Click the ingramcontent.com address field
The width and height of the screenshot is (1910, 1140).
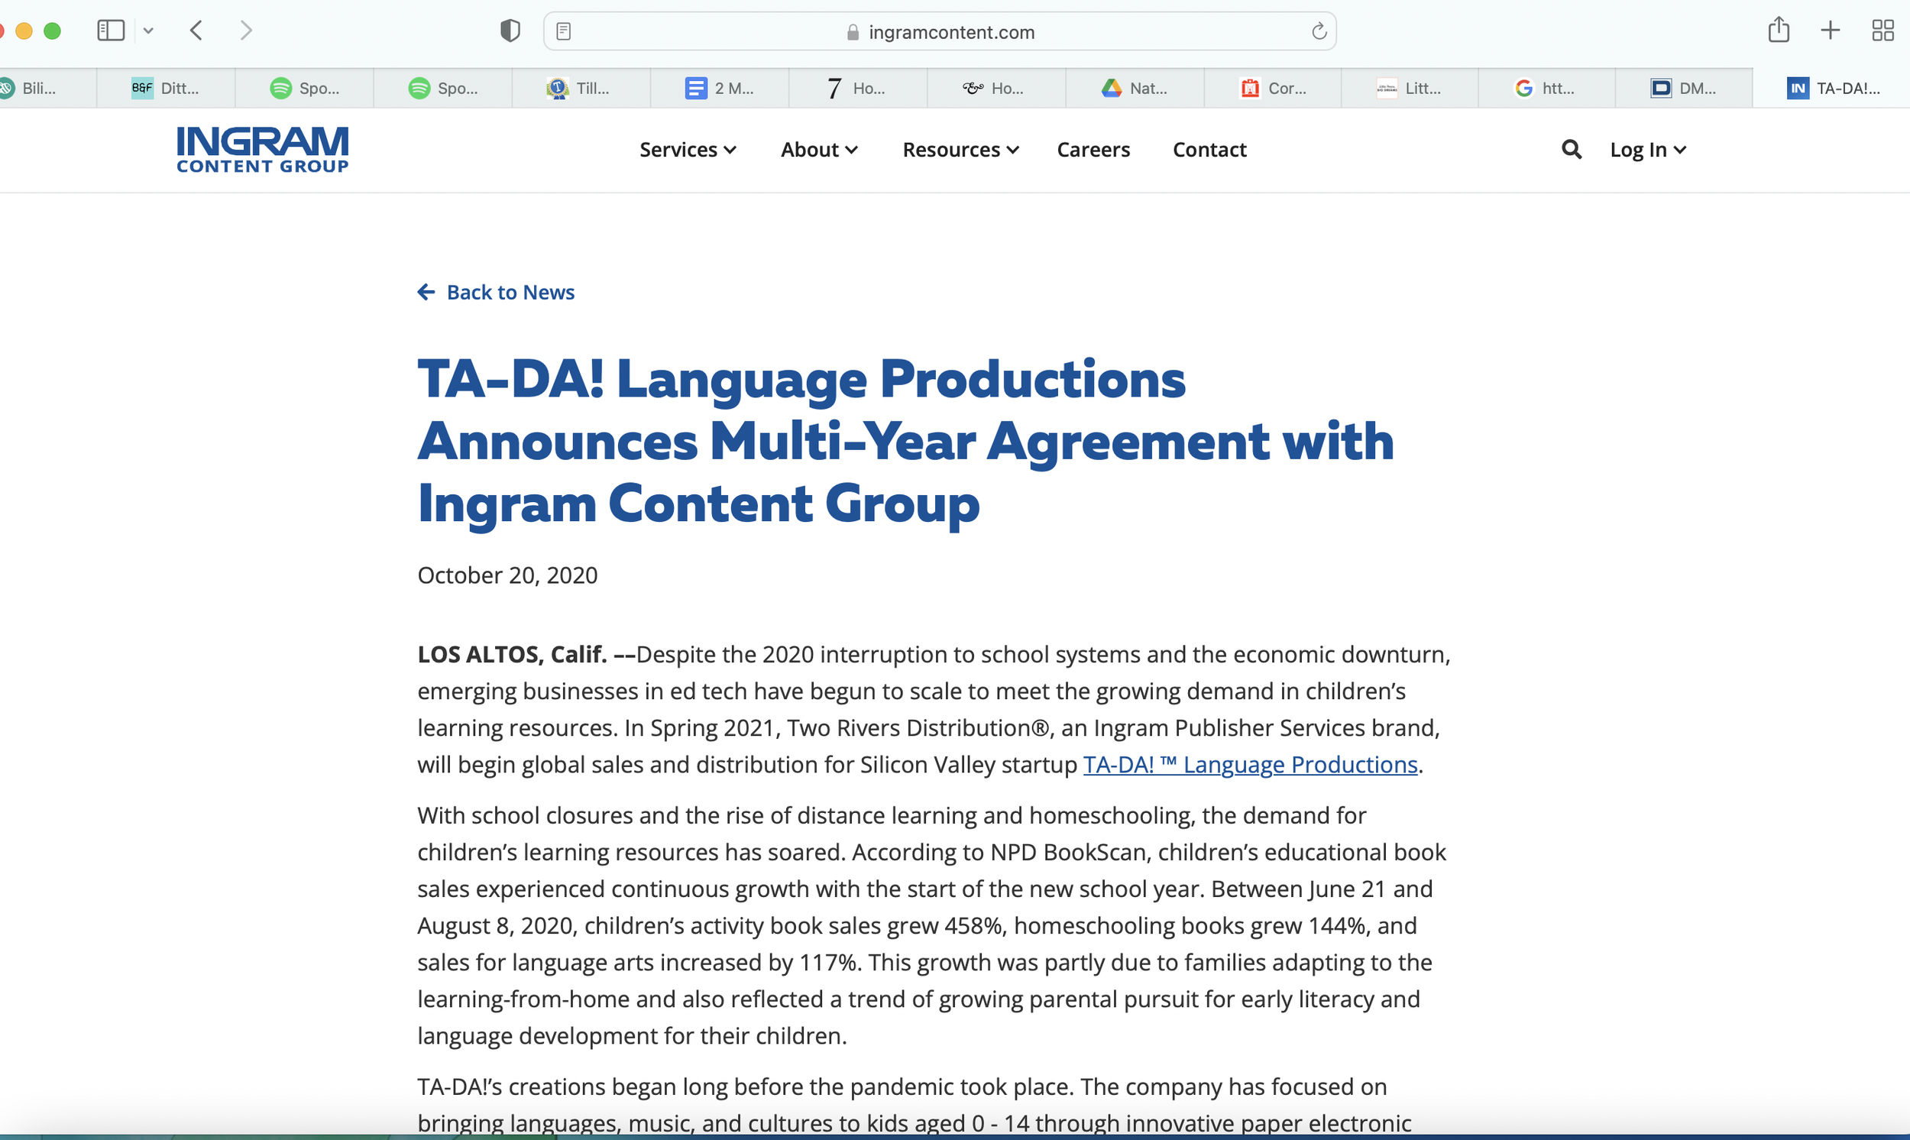click(x=950, y=32)
